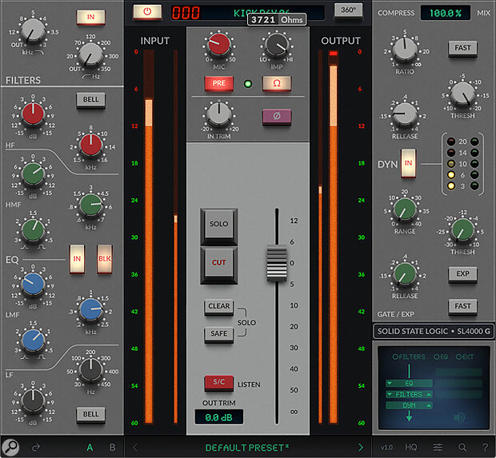Click the red MIC gain knob
The width and height of the screenshot is (496, 458).
pyautogui.click(x=218, y=45)
